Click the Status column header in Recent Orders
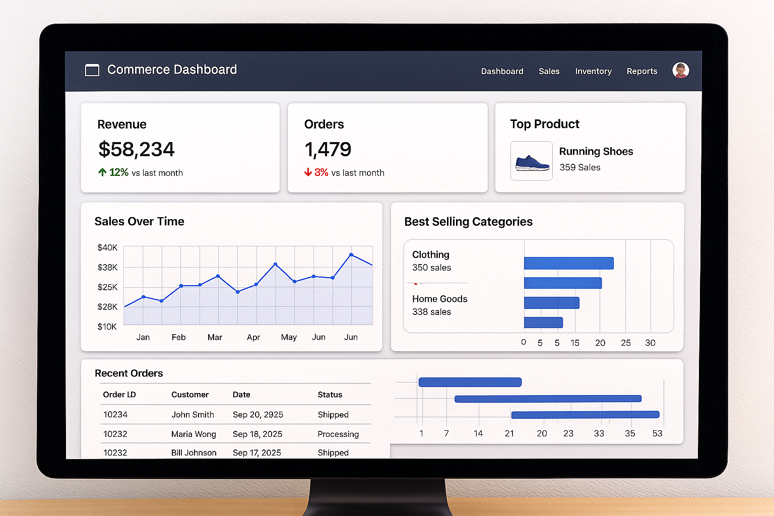774x516 pixels. coord(330,395)
